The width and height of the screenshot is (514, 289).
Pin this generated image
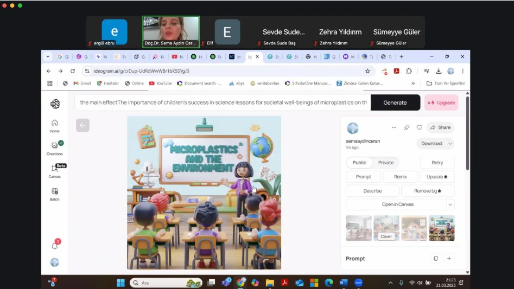407,127
